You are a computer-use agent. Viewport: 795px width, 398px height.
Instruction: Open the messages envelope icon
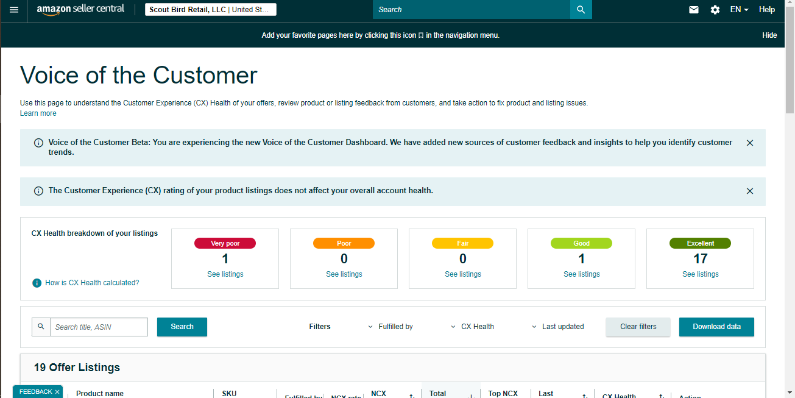[x=694, y=10]
